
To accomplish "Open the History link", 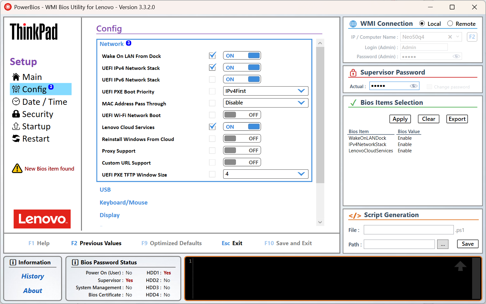I will [33, 276].
